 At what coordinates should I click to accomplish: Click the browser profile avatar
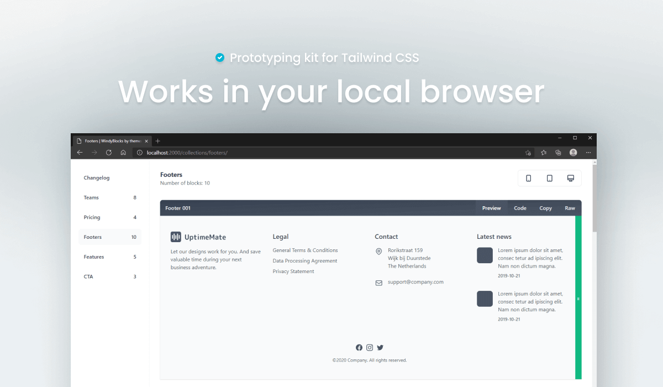pyautogui.click(x=573, y=152)
